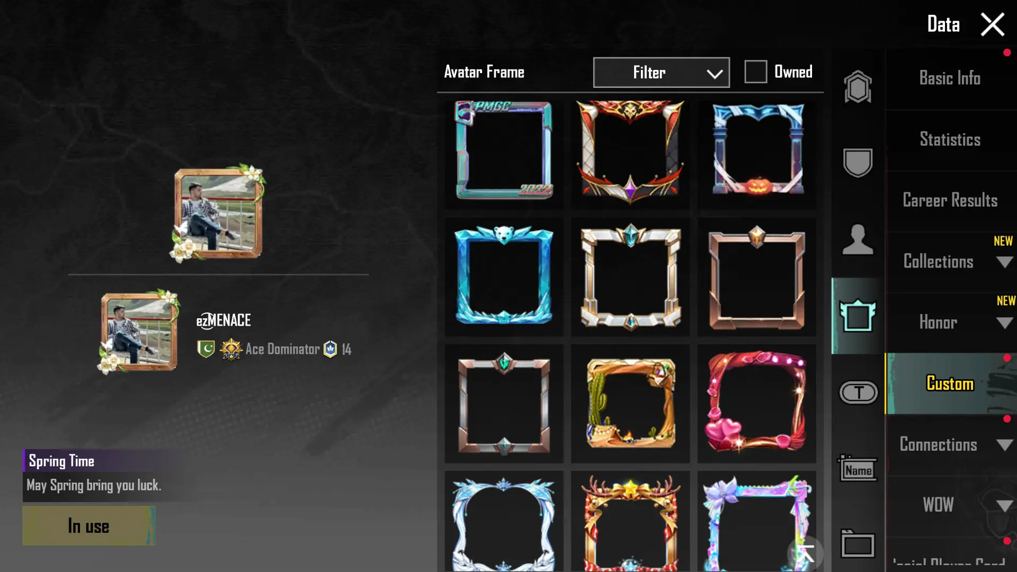Viewport: 1017px width, 572px height.
Task: Select the shield emblem sidebar icon
Action: pyautogui.click(x=858, y=163)
